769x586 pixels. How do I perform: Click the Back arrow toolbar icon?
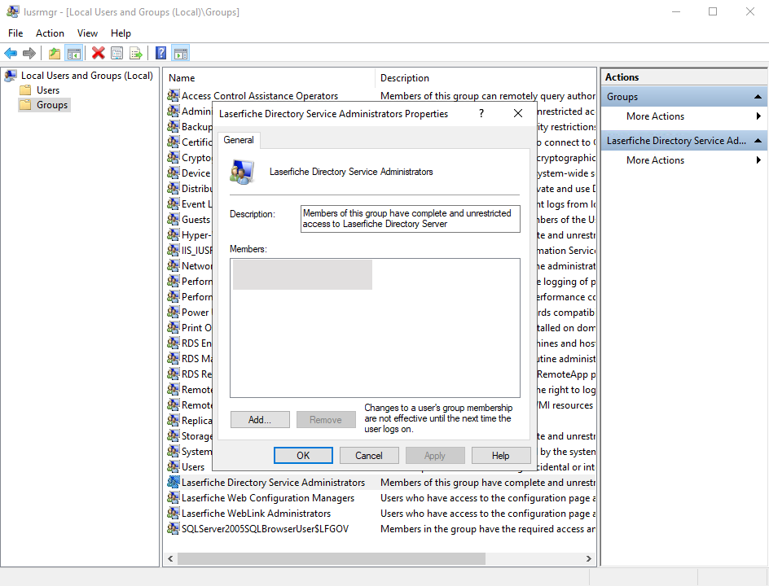click(11, 53)
